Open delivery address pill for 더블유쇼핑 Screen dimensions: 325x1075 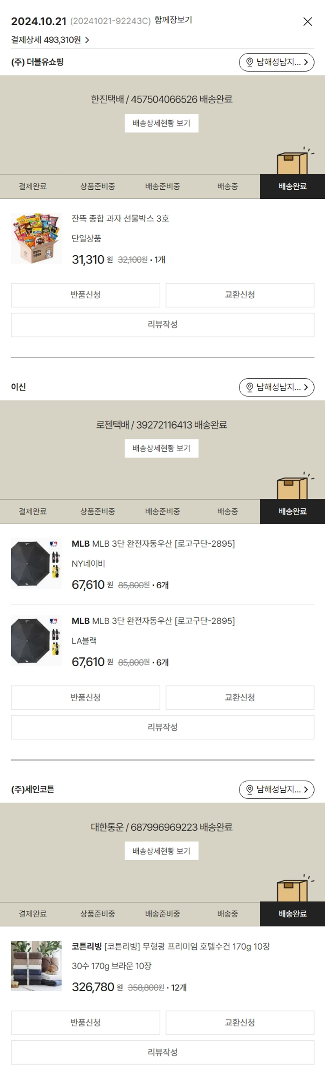coord(276,62)
